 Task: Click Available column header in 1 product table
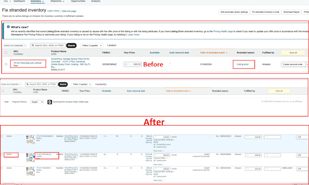pyautogui.click(x=154, y=53)
